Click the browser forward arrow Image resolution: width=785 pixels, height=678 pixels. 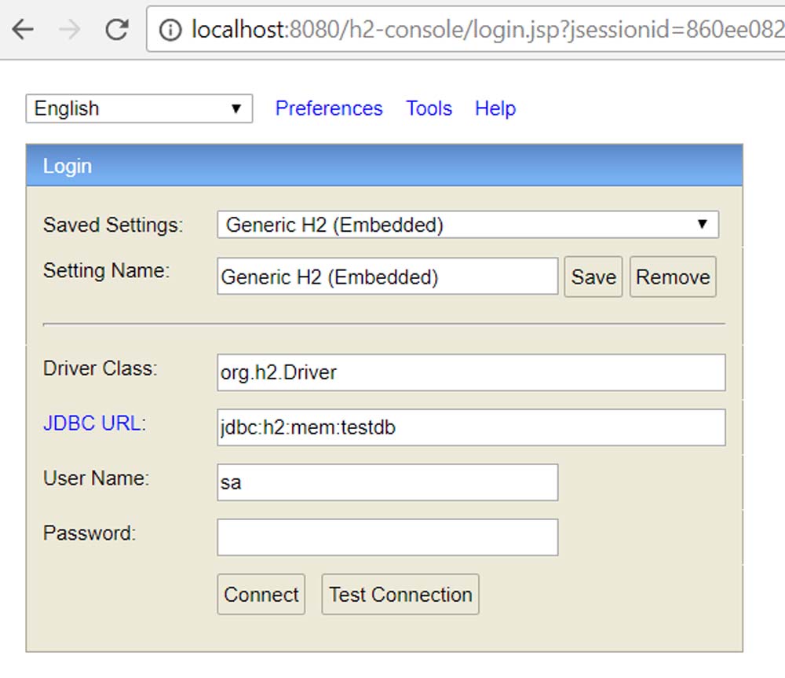[69, 30]
